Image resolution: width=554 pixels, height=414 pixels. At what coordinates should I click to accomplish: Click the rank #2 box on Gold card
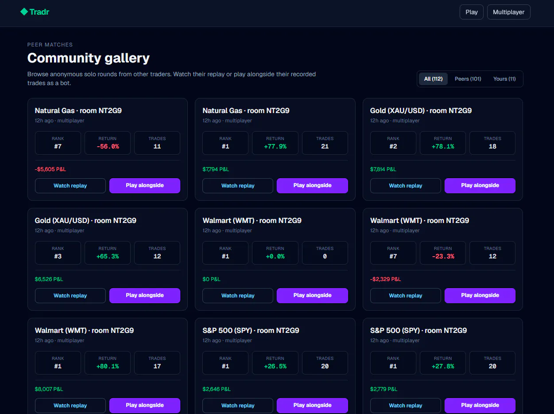click(x=393, y=143)
